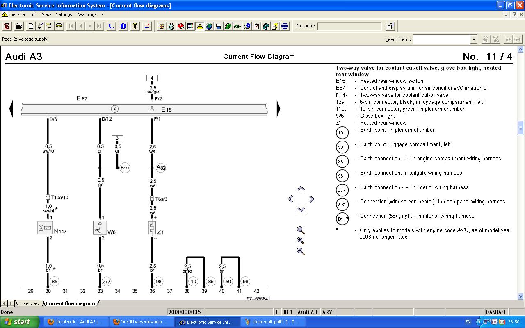
Task: Open the ? help menu
Action: point(103,14)
